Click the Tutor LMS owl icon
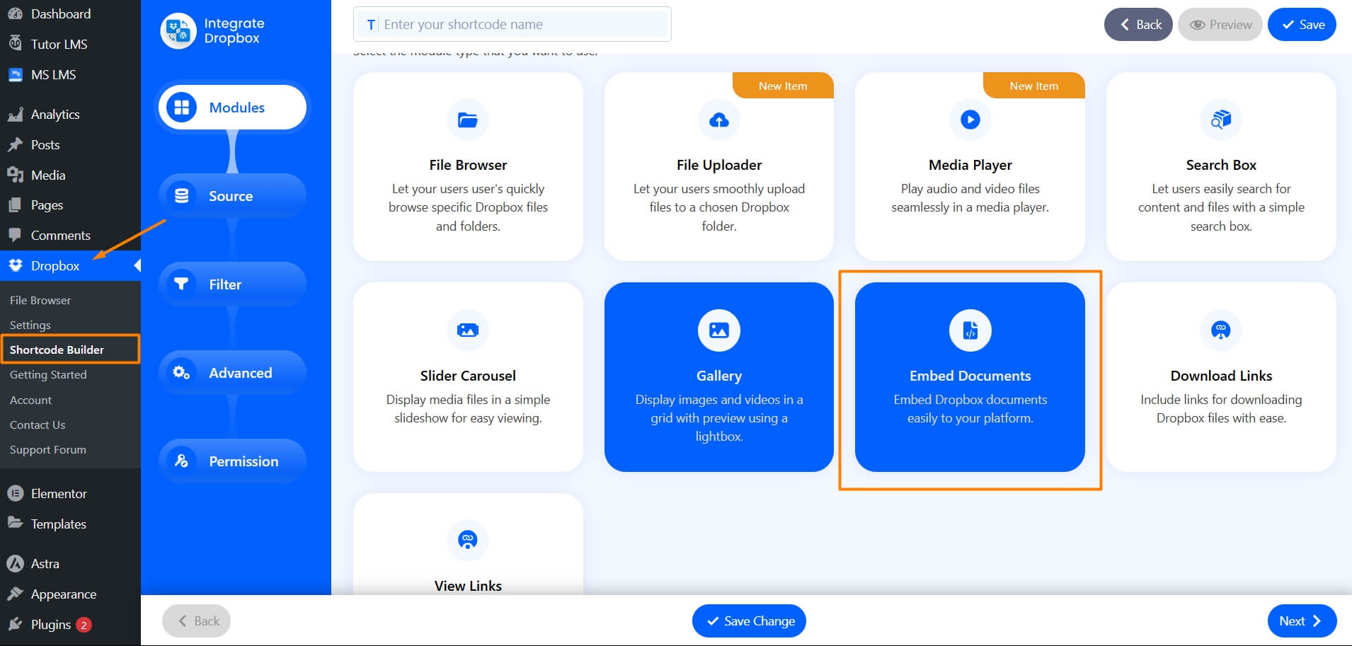The image size is (1352, 646). 15,43
